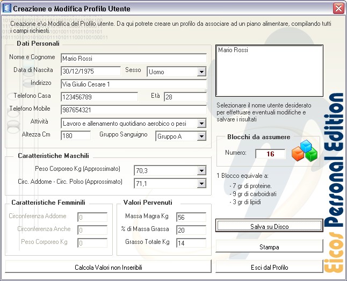The width and height of the screenshot is (347, 281).
Task: Select Mario Rossi in the user list
Action: [233, 50]
